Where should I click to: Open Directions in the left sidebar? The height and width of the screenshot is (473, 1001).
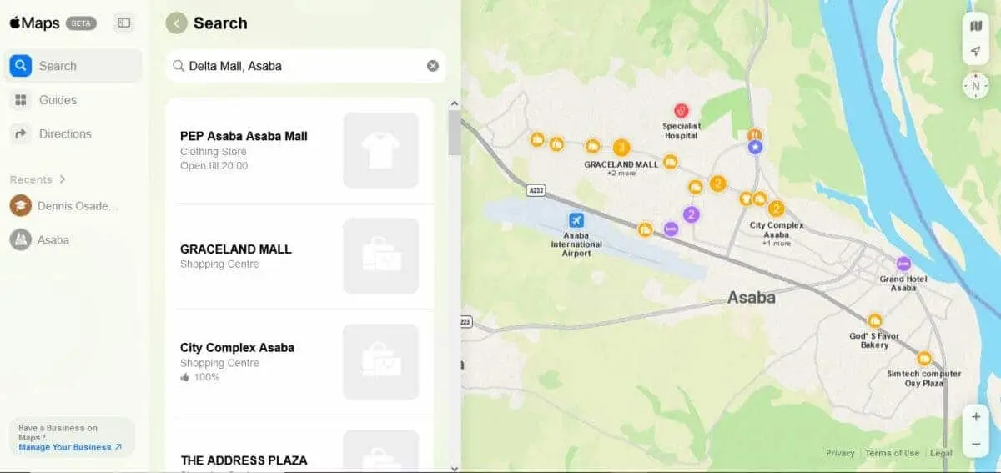click(x=73, y=134)
